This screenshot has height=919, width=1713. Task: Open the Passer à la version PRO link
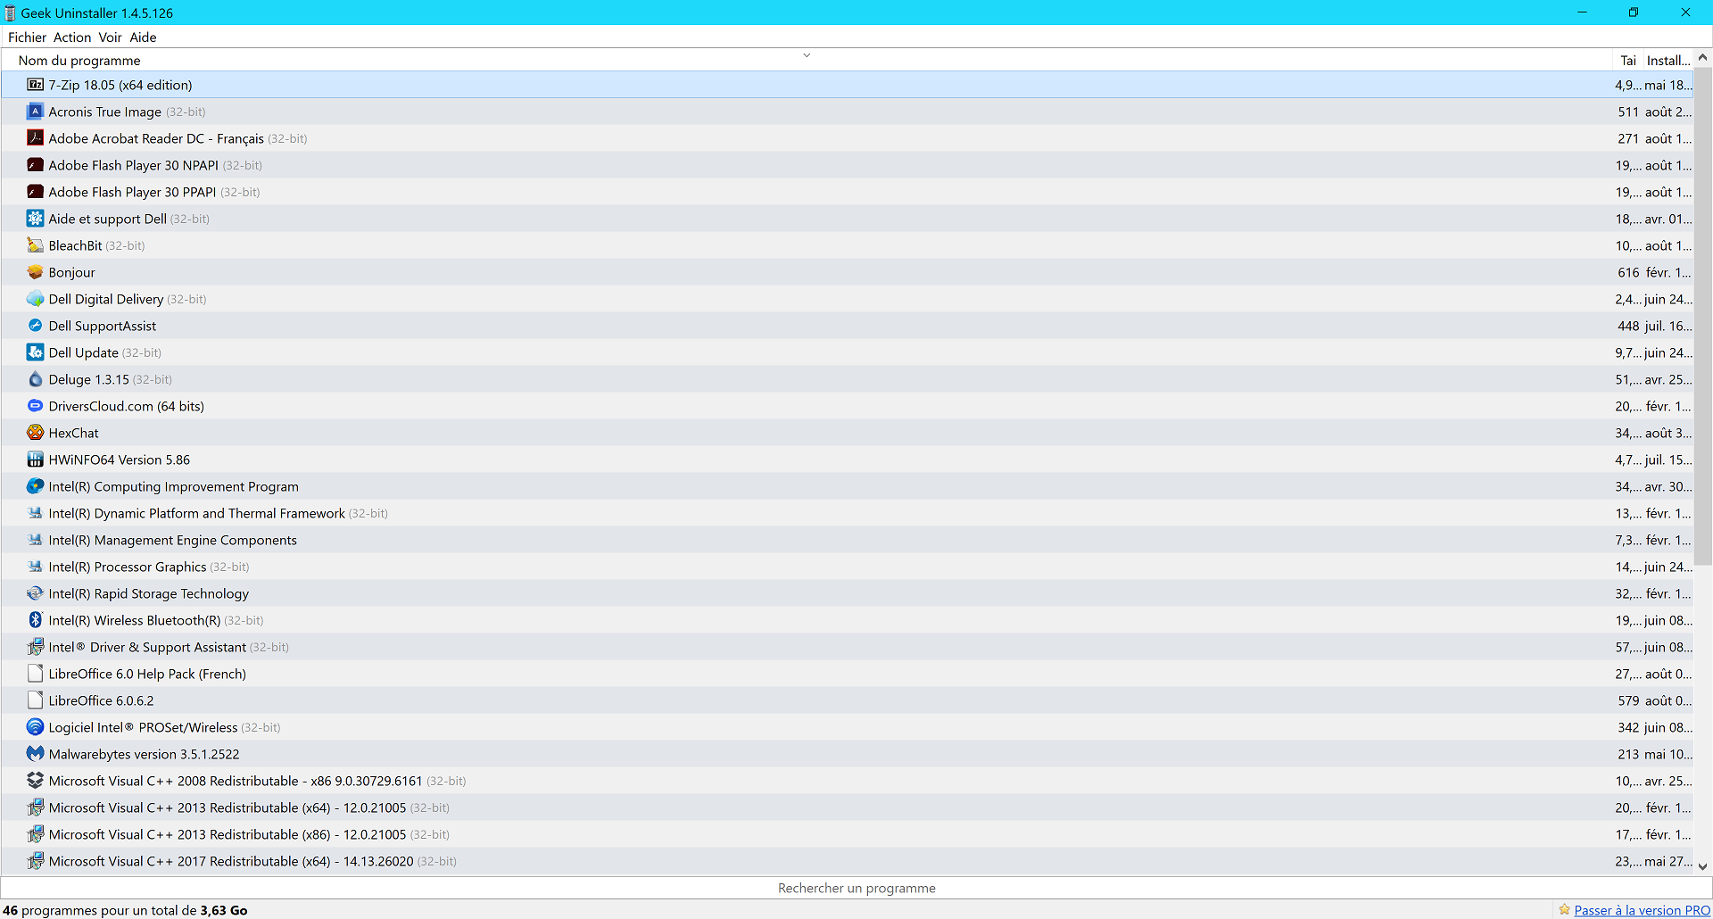[1643, 910]
